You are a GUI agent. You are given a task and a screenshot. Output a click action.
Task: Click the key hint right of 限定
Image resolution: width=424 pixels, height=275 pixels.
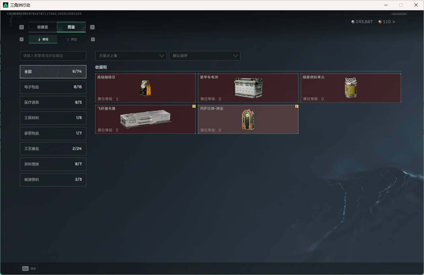coord(93,39)
